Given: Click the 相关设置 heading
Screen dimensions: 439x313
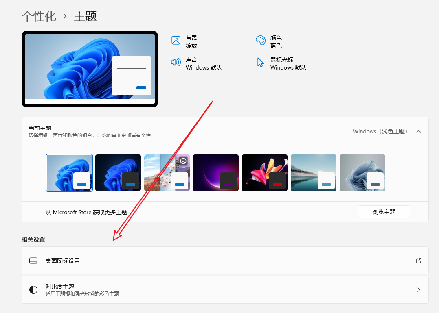Looking at the screenshot, I should point(33,239).
